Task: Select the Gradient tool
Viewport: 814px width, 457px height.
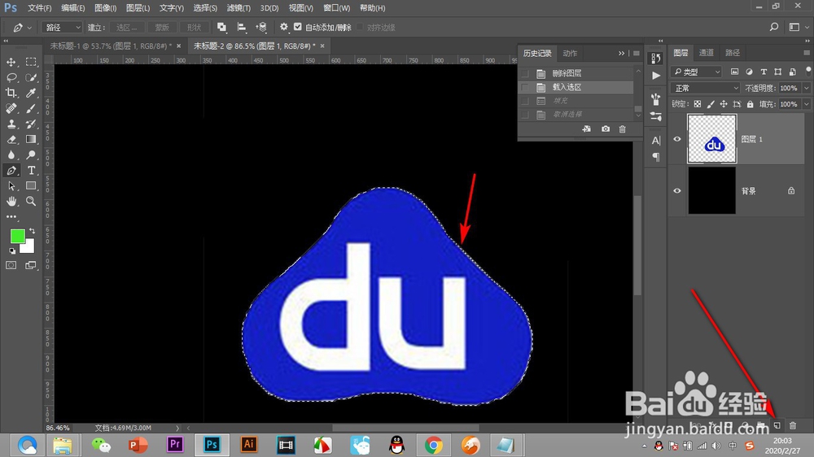Action: click(31, 140)
